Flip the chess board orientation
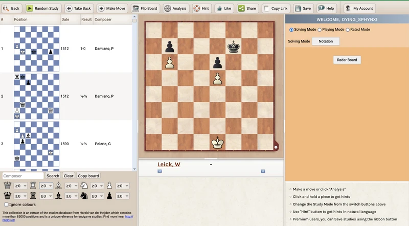409x226 pixels. point(145,8)
